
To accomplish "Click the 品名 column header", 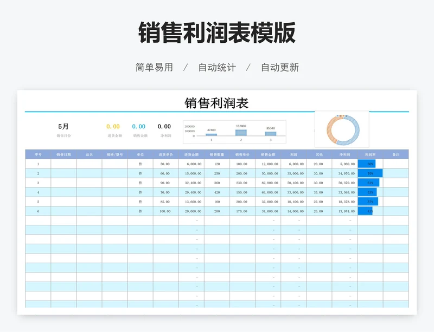I will click(89, 154).
